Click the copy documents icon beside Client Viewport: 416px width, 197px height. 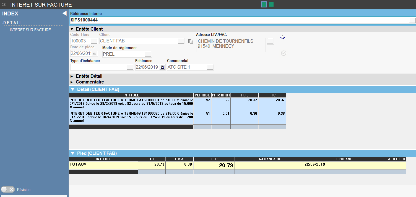190,41
